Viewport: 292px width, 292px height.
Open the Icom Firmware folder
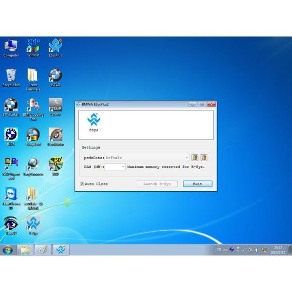click(x=33, y=80)
